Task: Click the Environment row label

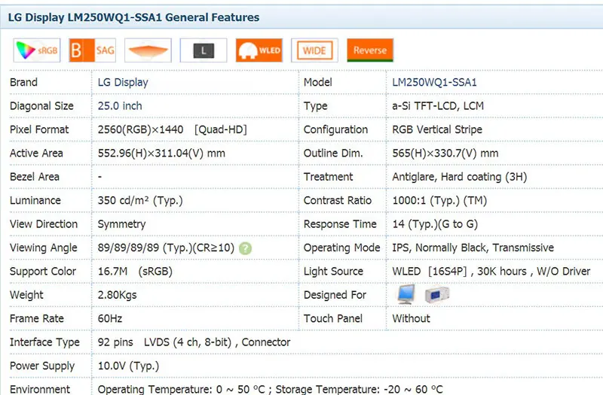Action: [x=40, y=389]
